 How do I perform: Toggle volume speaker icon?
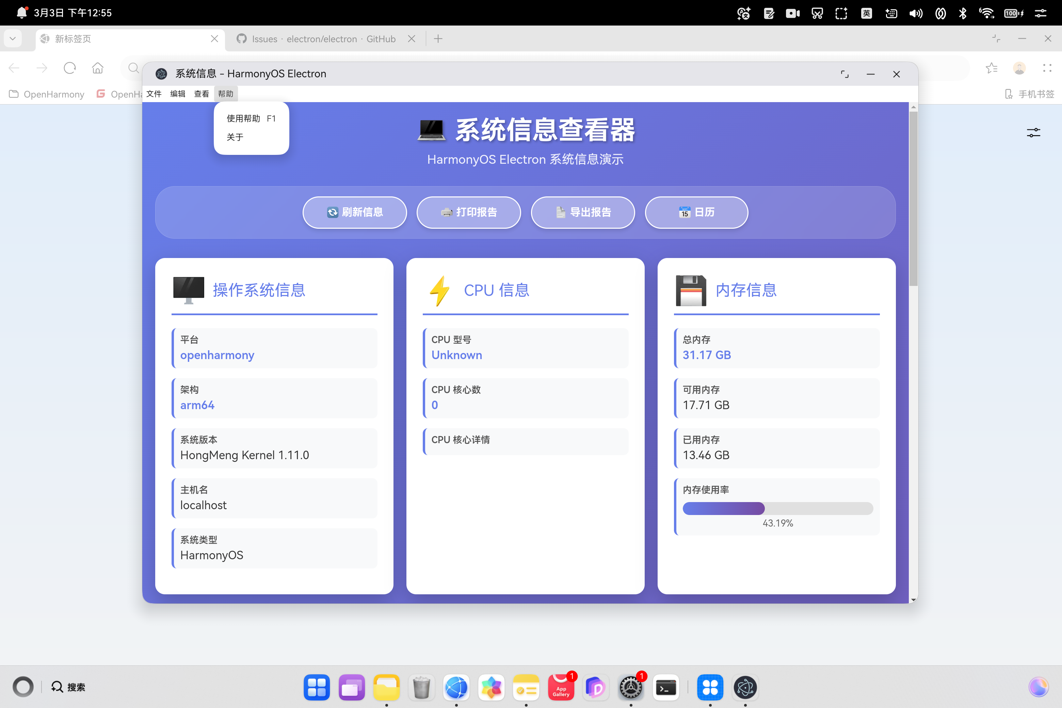coord(916,13)
